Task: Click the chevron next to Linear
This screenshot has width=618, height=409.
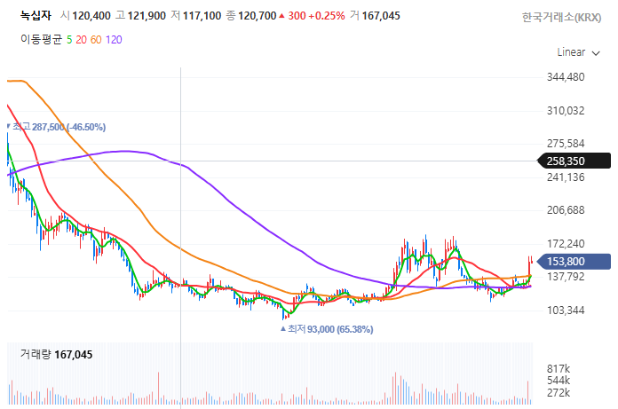Action: click(x=596, y=53)
